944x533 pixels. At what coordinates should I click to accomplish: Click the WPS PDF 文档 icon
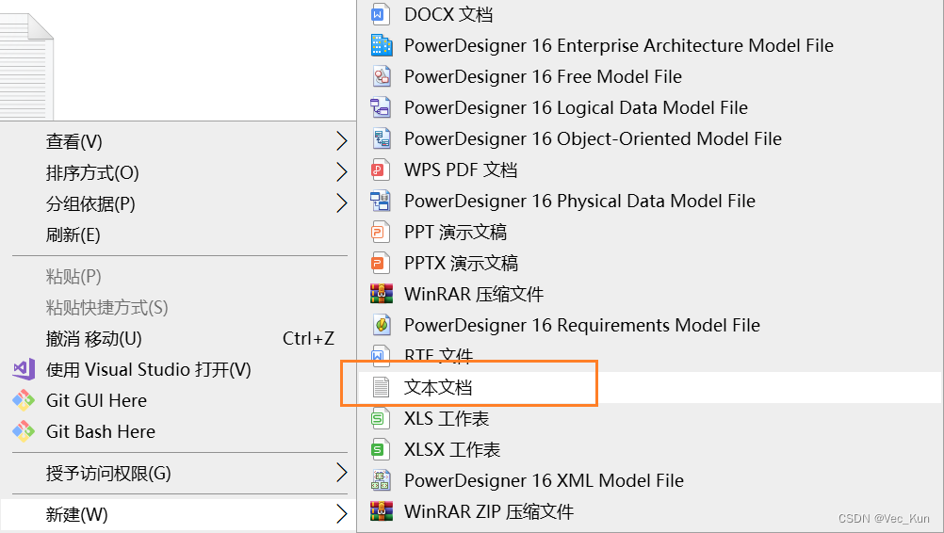(380, 170)
